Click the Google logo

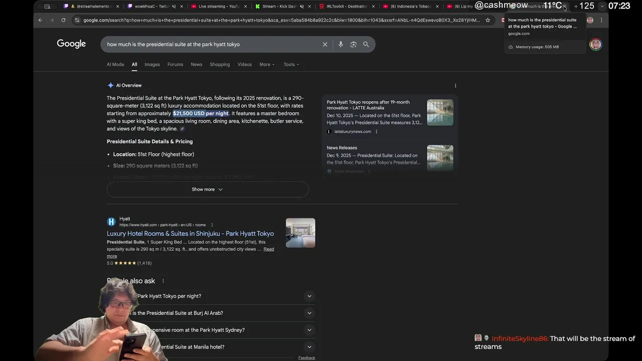(71, 44)
